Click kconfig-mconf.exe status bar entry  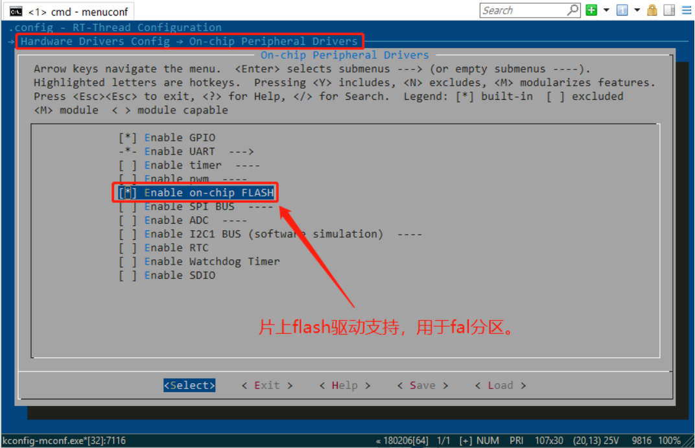(x=64, y=440)
